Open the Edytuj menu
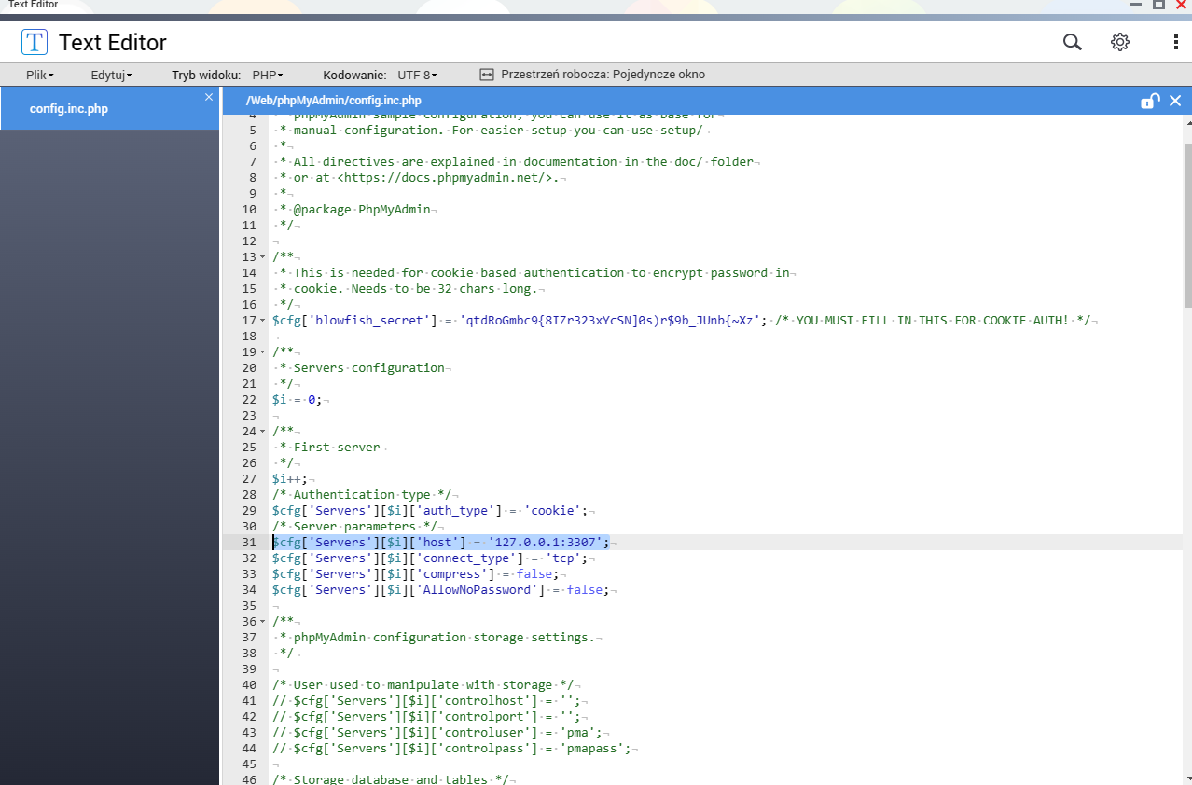The image size is (1192, 785). tap(111, 75)
